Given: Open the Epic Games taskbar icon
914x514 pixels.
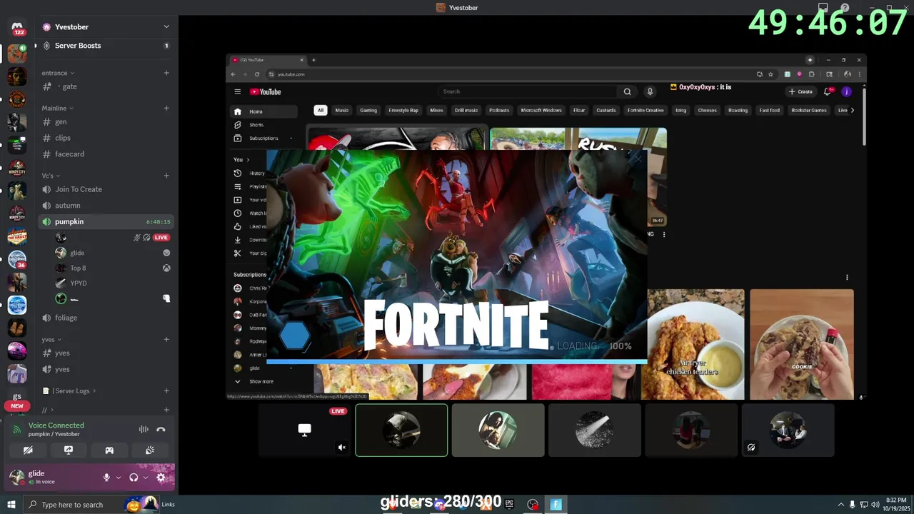Looking at the screenshot, I should [509, 504].
